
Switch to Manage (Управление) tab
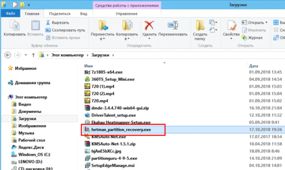click(127, 14)
